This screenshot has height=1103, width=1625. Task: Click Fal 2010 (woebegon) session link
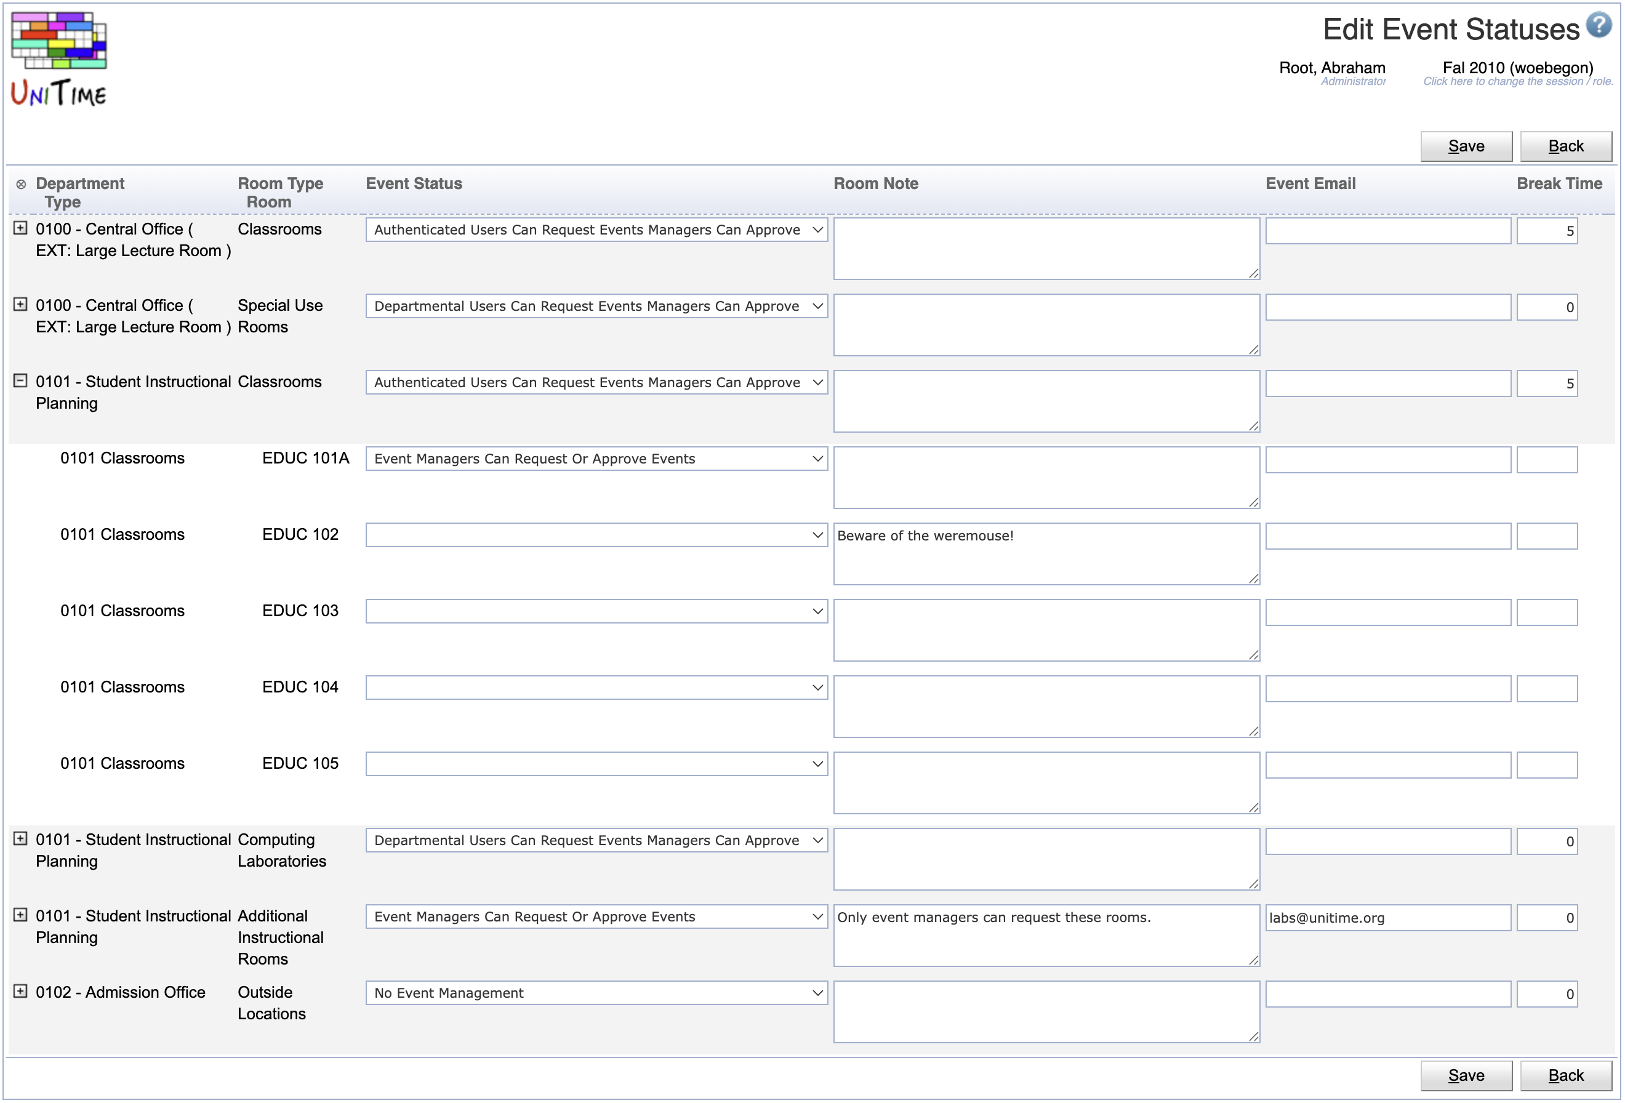click(1517, 68)
